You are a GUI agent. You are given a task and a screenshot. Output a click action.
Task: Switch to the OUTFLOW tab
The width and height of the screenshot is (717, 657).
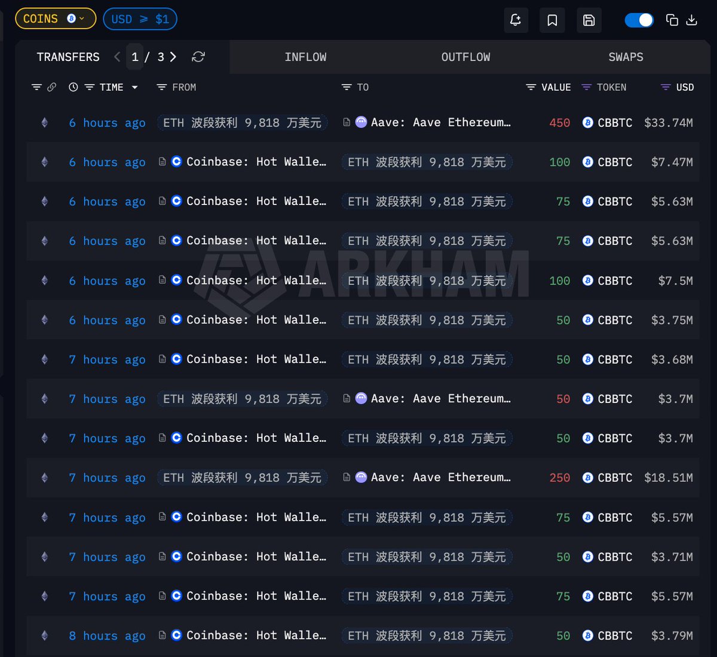coord(465,57)
